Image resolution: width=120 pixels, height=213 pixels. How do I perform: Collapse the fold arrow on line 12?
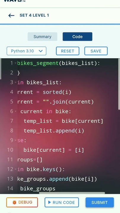tap(15, 169)
